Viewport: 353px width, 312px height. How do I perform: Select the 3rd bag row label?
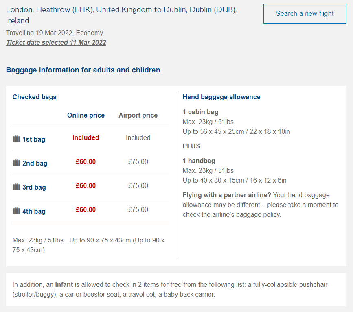(34, 187)
